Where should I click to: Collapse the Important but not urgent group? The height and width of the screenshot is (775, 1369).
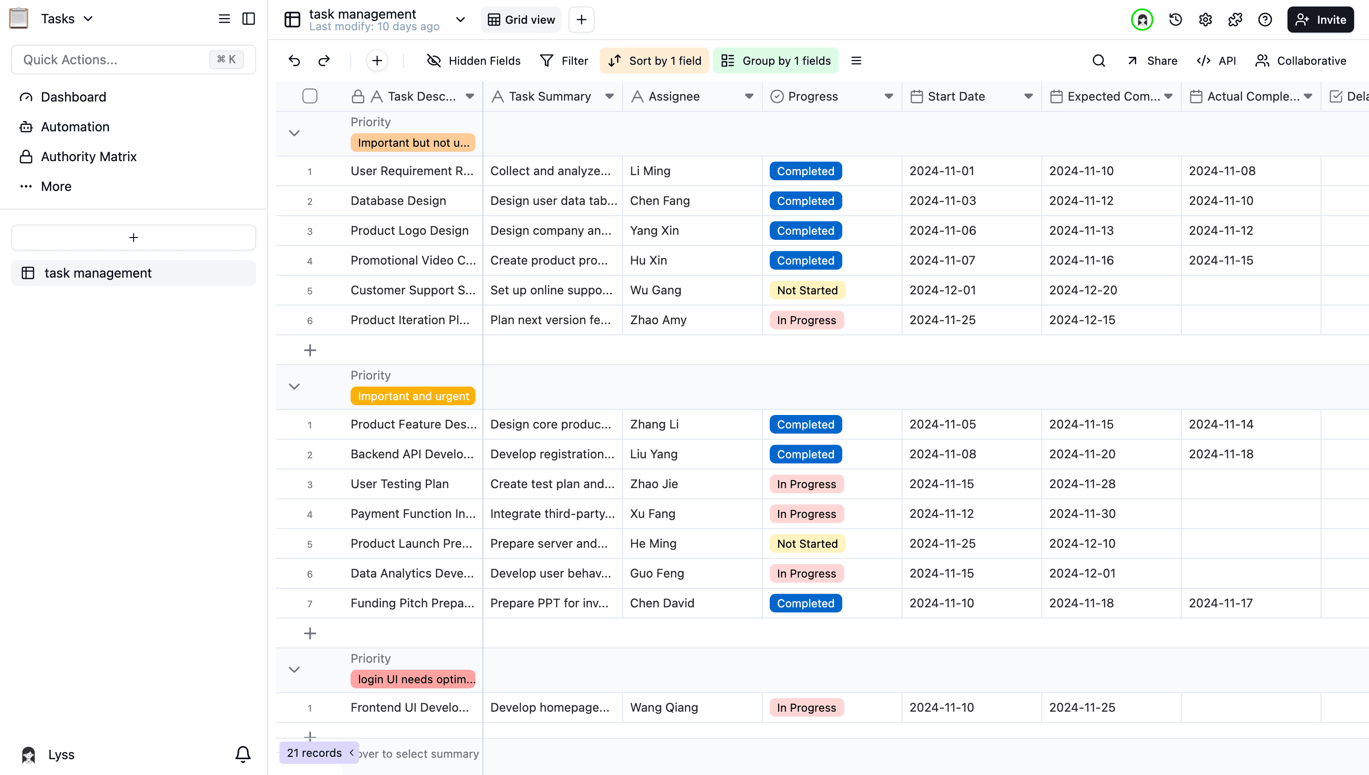coord(294,133)
